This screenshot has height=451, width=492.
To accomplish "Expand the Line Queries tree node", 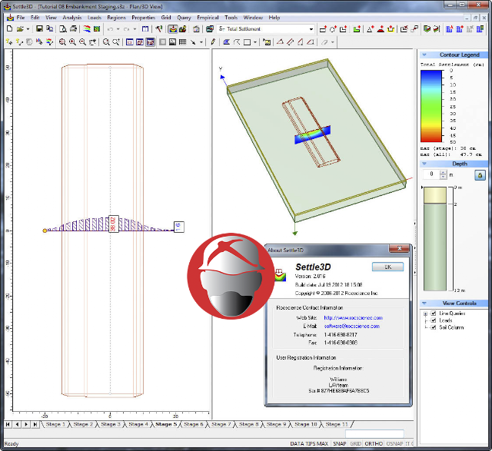I will pyautogui.click(x=425, y=313).
